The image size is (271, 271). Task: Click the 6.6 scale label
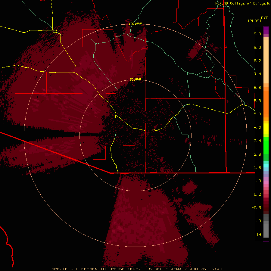pos(257,87)
